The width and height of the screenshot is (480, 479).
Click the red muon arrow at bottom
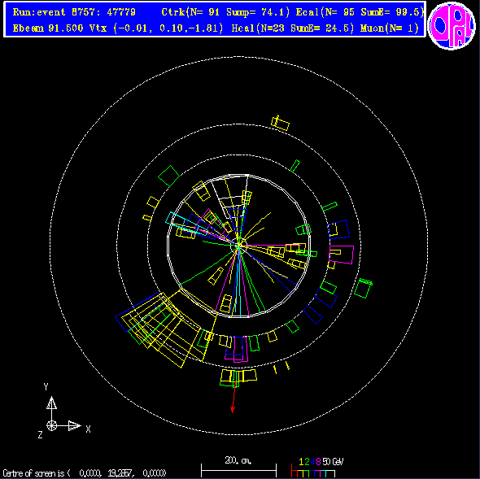click(x=233, y=398)
